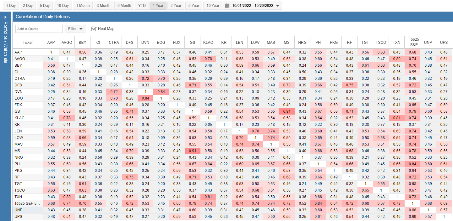Click the Add a Quote input field
Image resolution: width=453 pixels, height=221 pixels.
(x=39, y=29)
